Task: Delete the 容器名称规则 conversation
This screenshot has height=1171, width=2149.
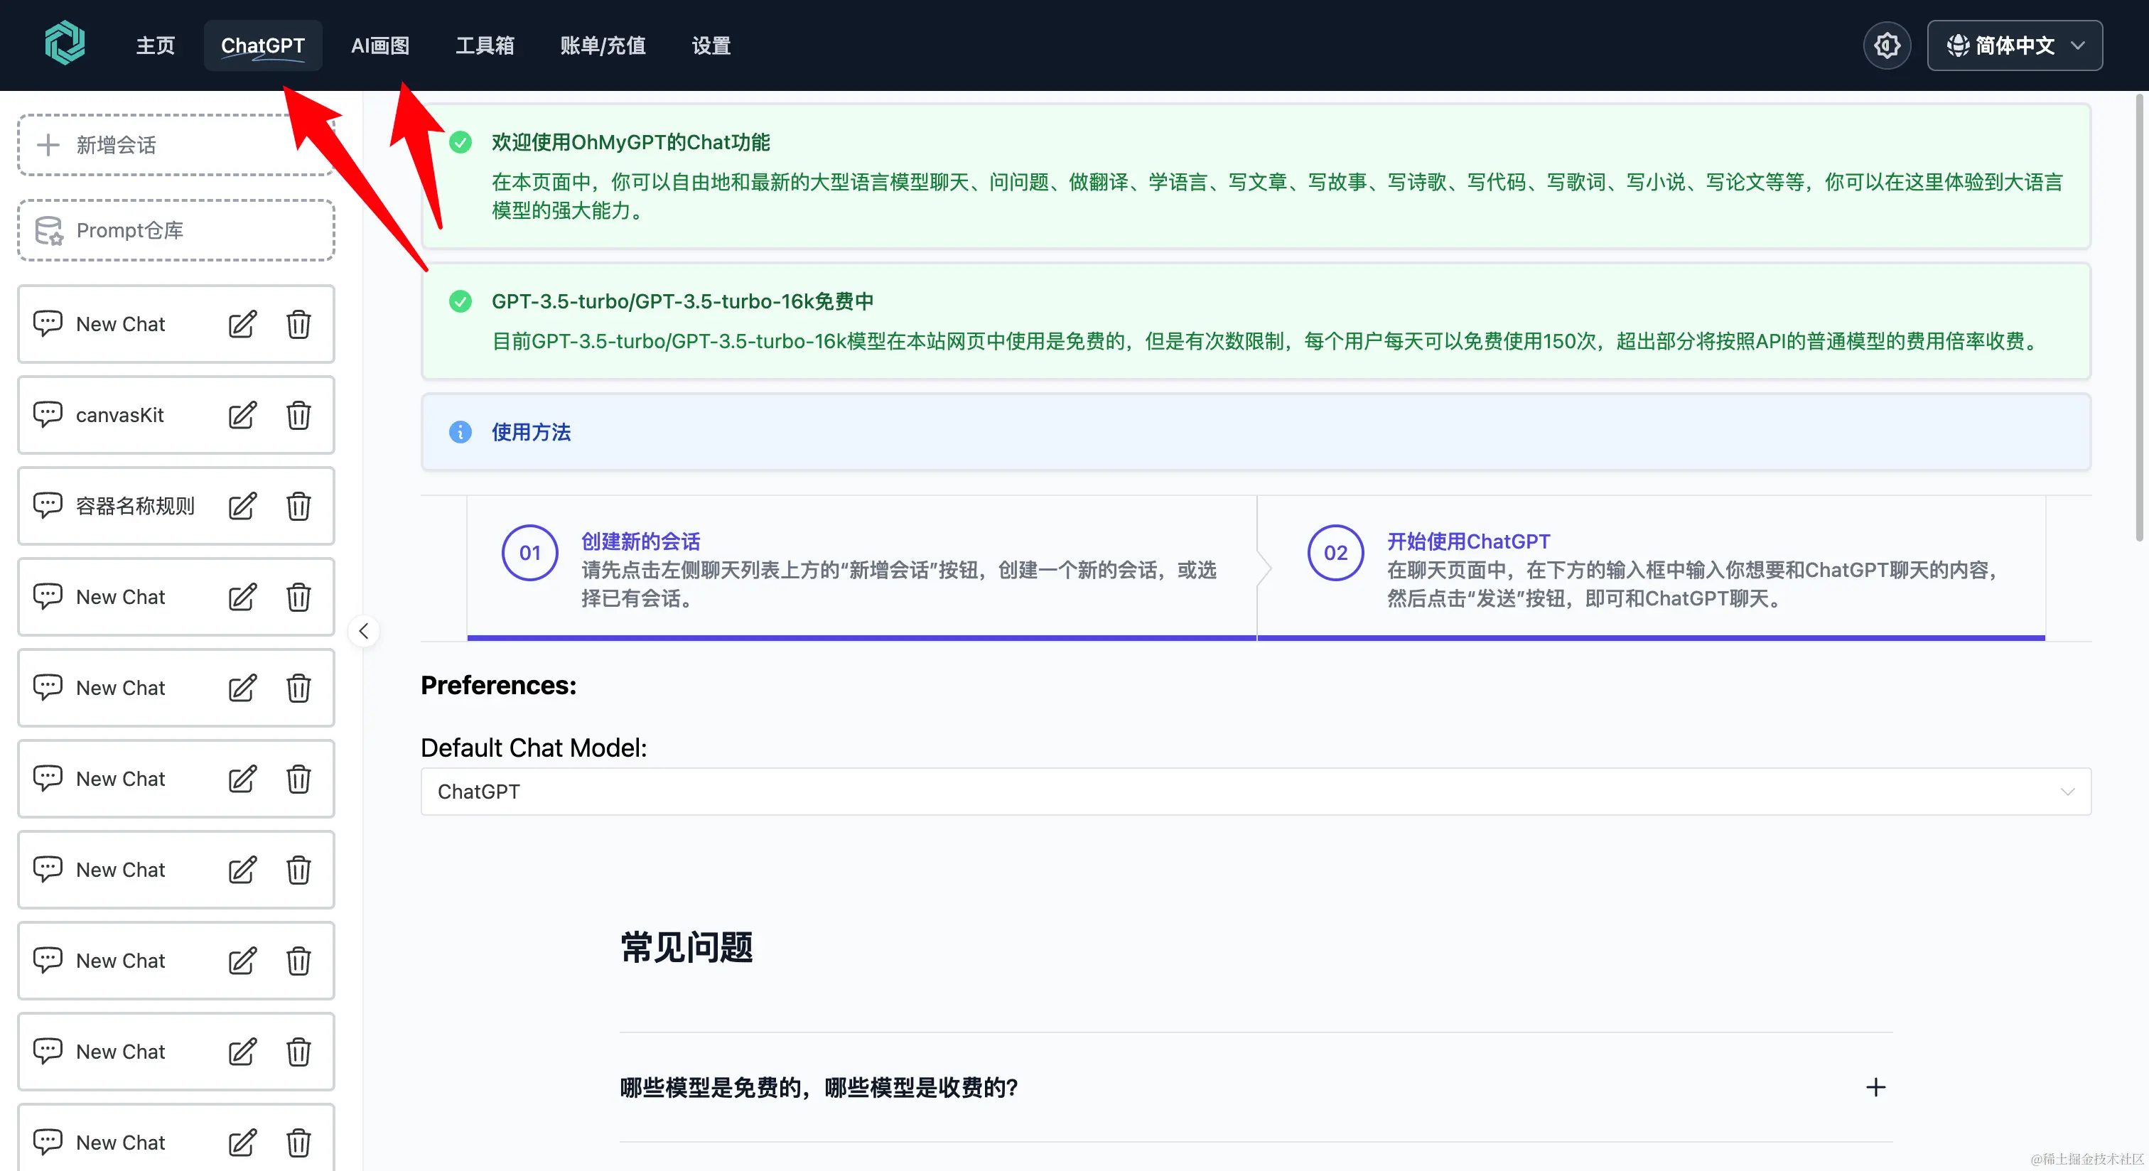Action: [298, 506]
